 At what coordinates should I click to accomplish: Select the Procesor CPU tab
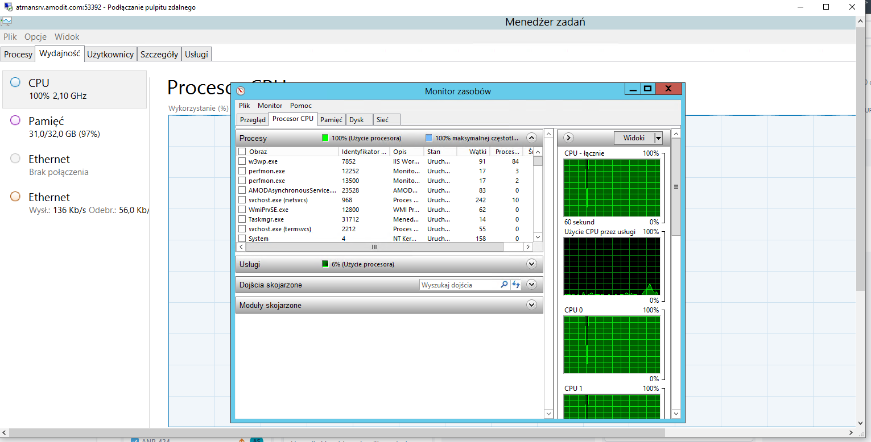[292, 119]
